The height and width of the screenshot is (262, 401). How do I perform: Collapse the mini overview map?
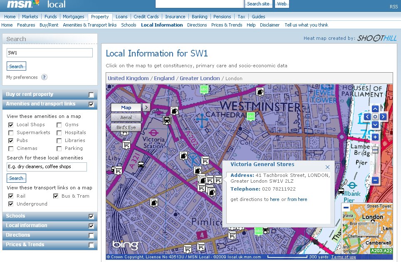pos(346,208)
